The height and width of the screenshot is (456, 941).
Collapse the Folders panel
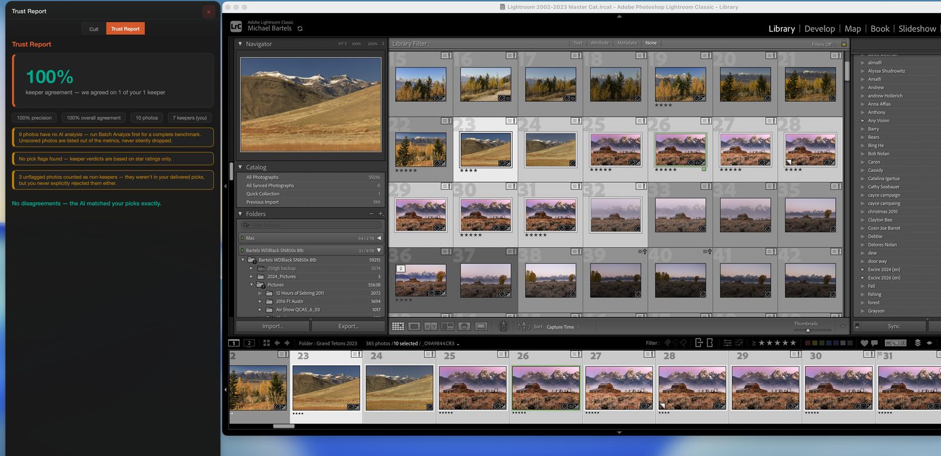click(240, 214)
